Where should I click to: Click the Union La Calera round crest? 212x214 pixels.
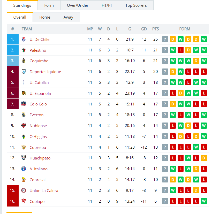(x=24, y=190)
